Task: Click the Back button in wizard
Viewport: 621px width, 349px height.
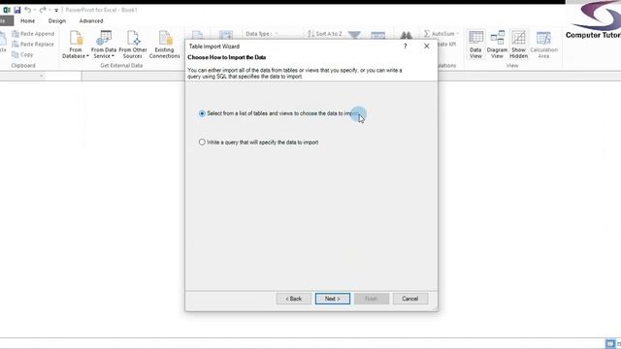Action: (294, 299)
